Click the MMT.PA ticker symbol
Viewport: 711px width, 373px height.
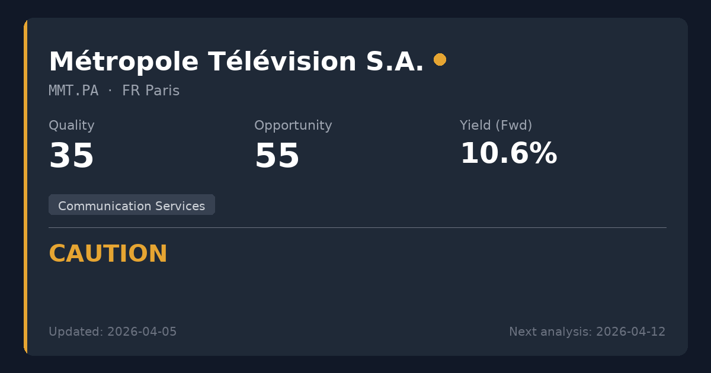(73, 91)
